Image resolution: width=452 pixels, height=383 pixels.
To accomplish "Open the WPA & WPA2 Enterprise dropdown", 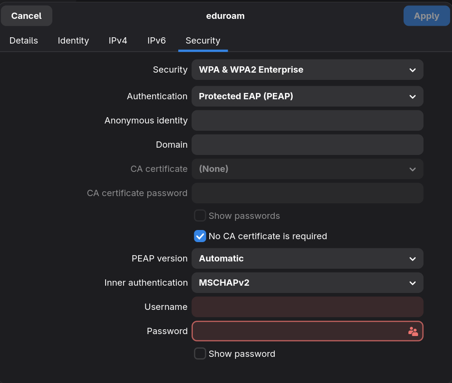I will tap(307, 70).
